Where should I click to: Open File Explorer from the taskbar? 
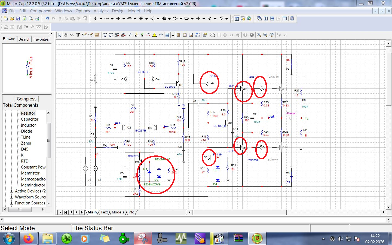(x=47, y=239)
